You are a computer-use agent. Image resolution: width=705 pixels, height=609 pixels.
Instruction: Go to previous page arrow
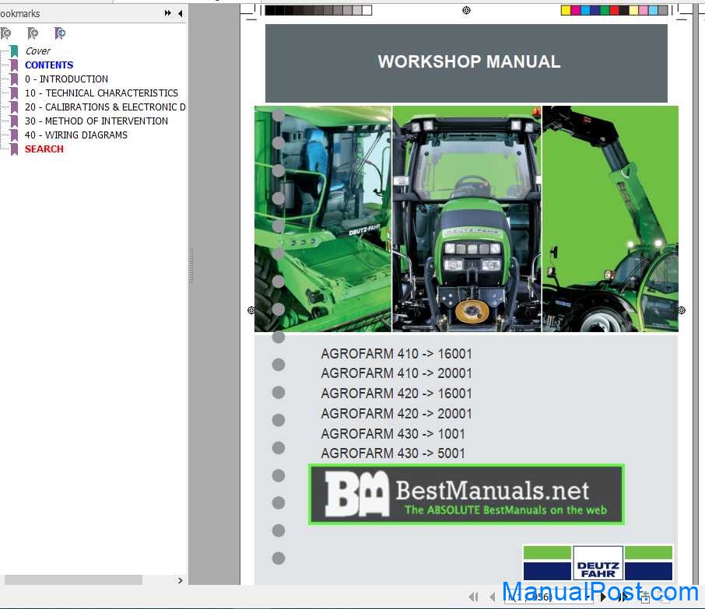493,597
